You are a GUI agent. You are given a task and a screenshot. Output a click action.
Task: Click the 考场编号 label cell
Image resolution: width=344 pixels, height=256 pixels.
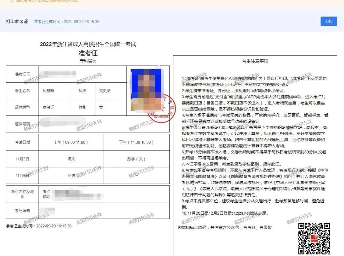22,211
